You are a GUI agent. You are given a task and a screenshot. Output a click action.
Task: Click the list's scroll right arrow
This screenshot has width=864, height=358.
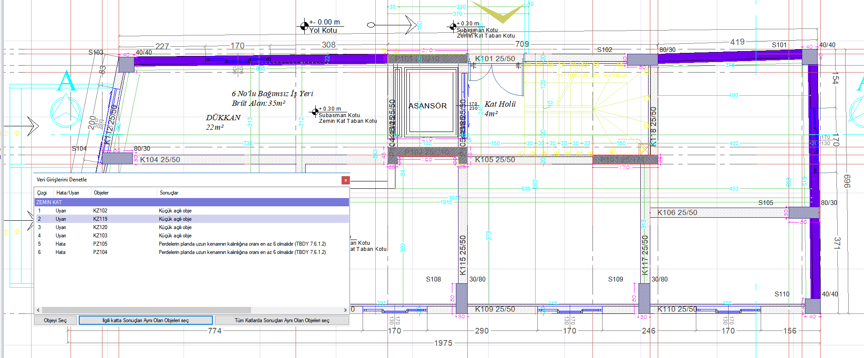coord(345,310)
